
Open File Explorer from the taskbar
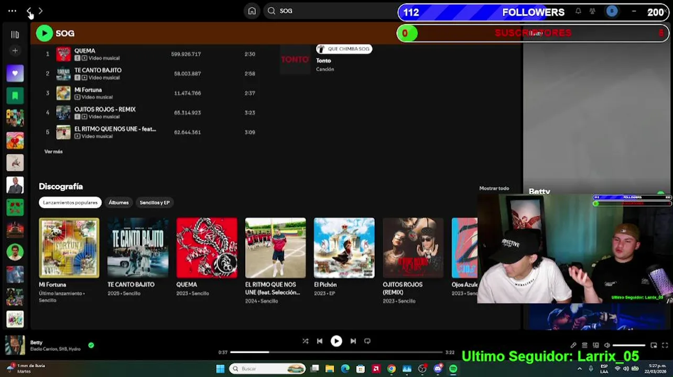click(x=330, y=369)
